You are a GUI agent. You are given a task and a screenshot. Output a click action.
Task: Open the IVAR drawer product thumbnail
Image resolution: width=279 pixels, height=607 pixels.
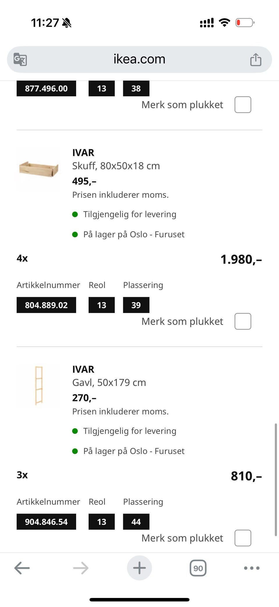click(39, 169)
